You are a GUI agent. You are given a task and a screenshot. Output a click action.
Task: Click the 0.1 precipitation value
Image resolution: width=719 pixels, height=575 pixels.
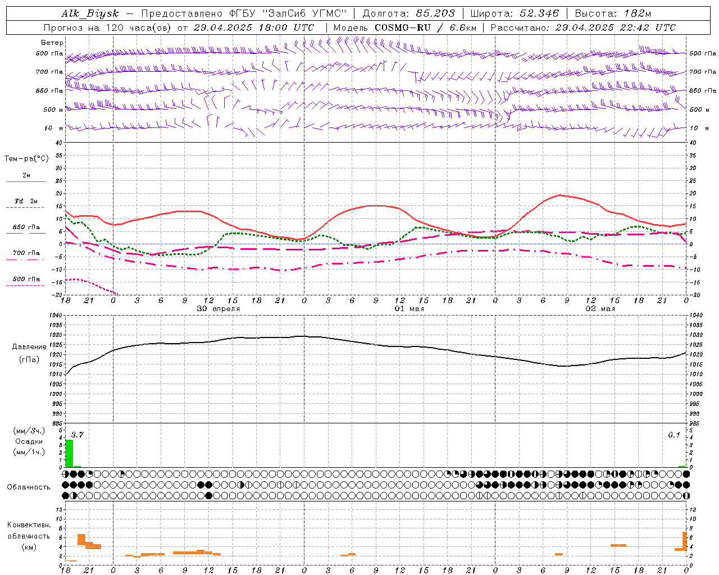(674, 435)
